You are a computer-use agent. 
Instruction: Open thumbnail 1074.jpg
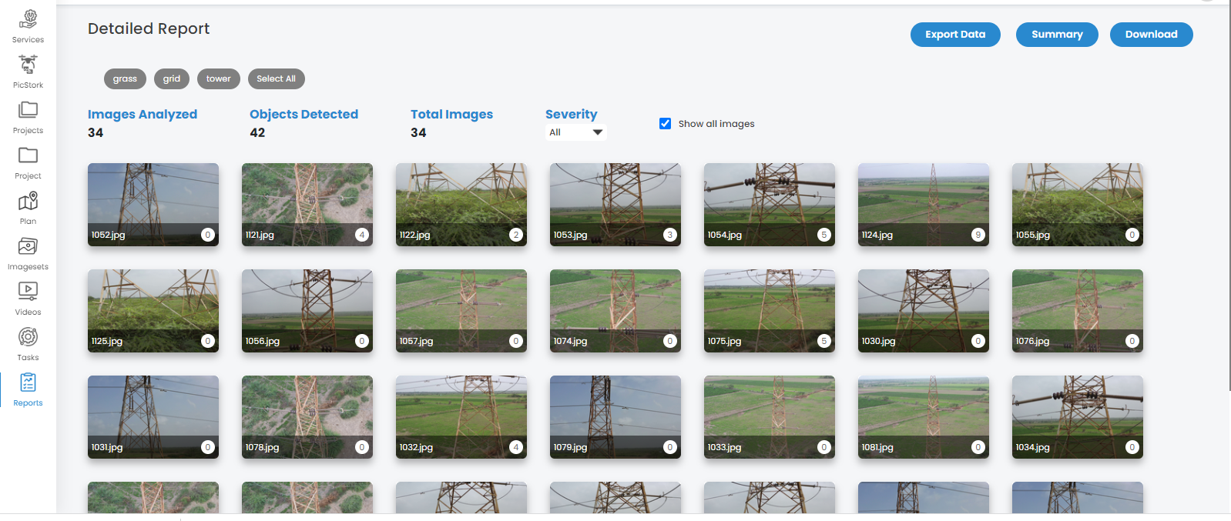615,311
